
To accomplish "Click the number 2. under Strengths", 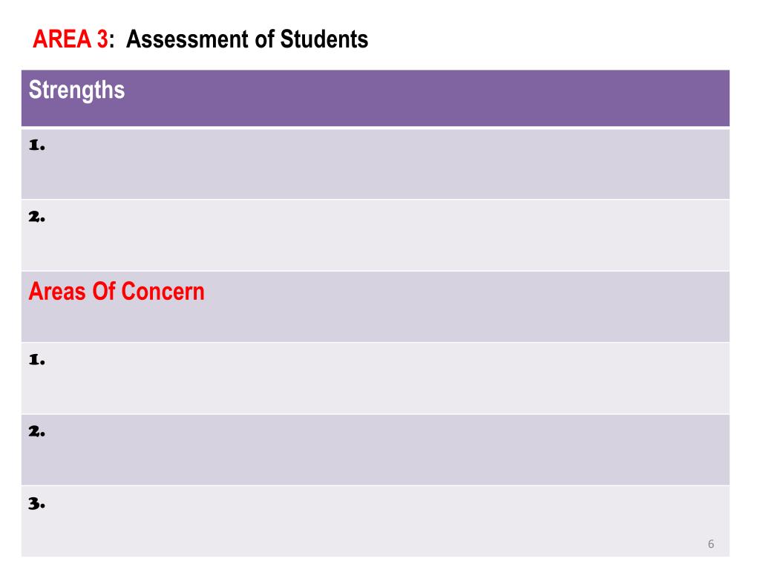I will pos(37,217).
